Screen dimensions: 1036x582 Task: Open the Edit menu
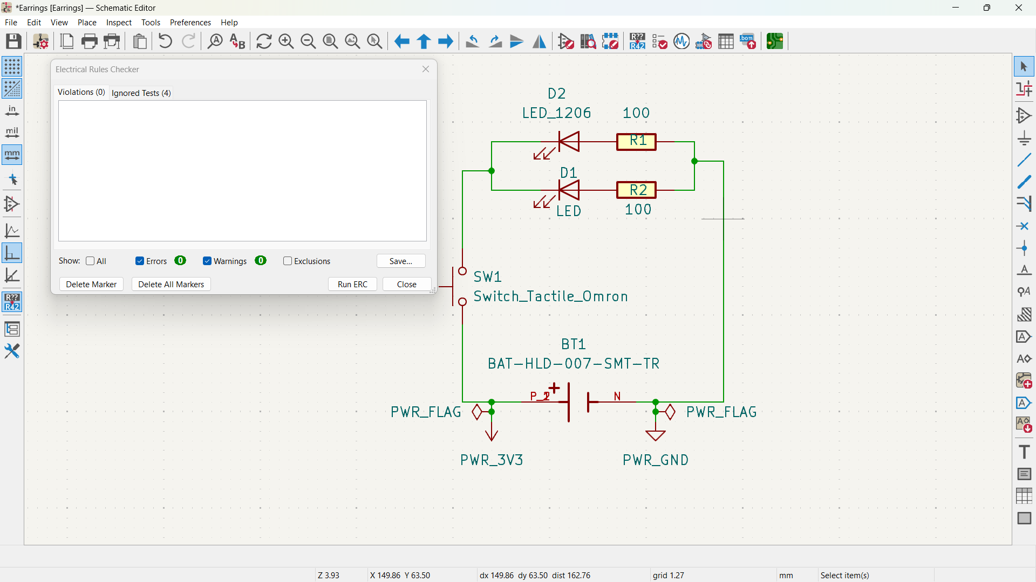pyautogui.click(x=34, y=23)
